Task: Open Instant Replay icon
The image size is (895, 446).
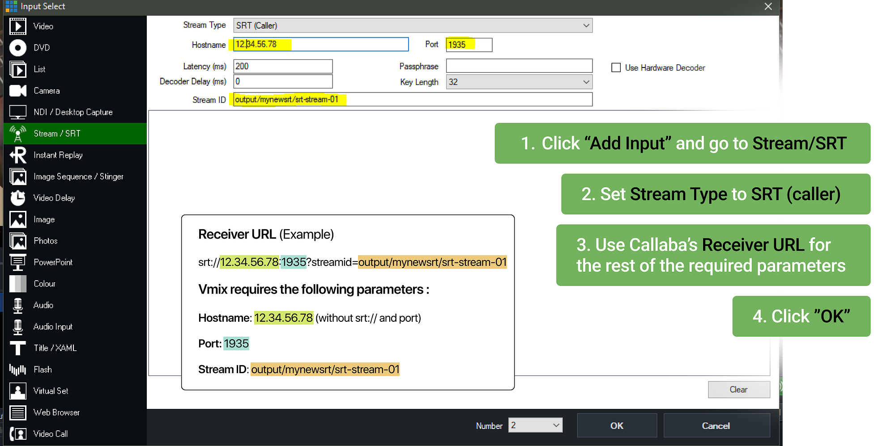Action: click(x=18, y=155)
